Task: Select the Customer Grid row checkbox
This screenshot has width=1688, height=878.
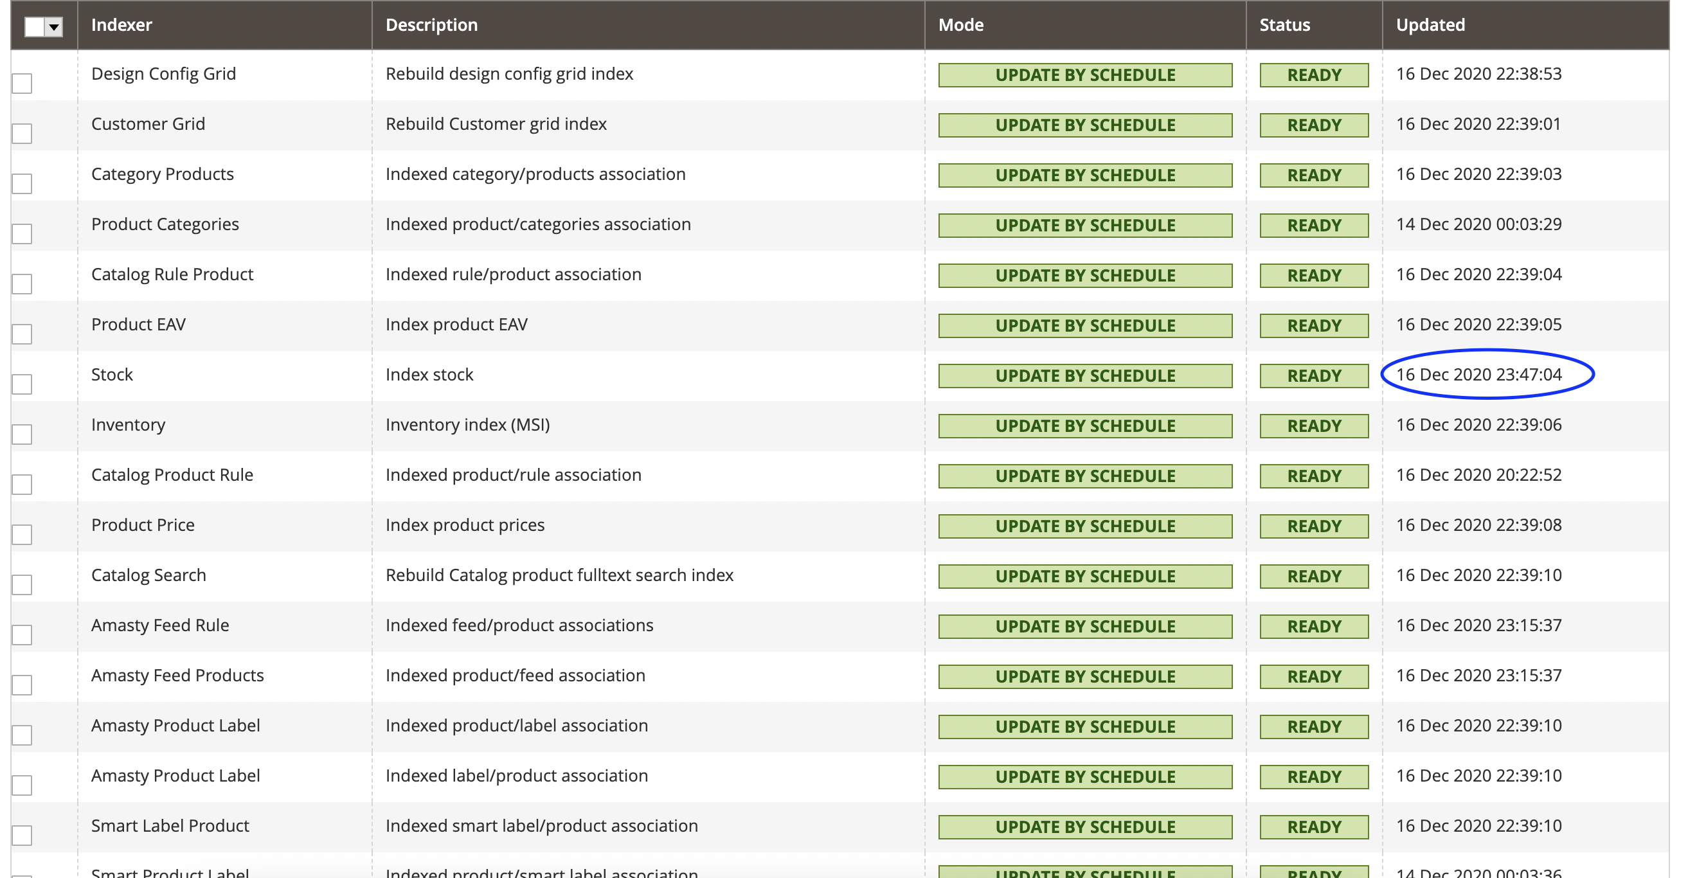Action: click(22, 134)
